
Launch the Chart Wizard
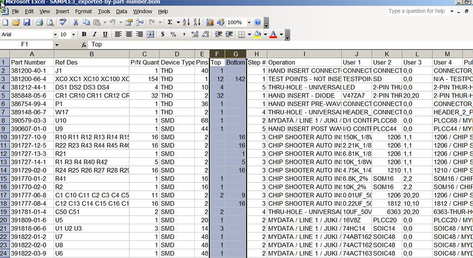[x=210, y=22]
